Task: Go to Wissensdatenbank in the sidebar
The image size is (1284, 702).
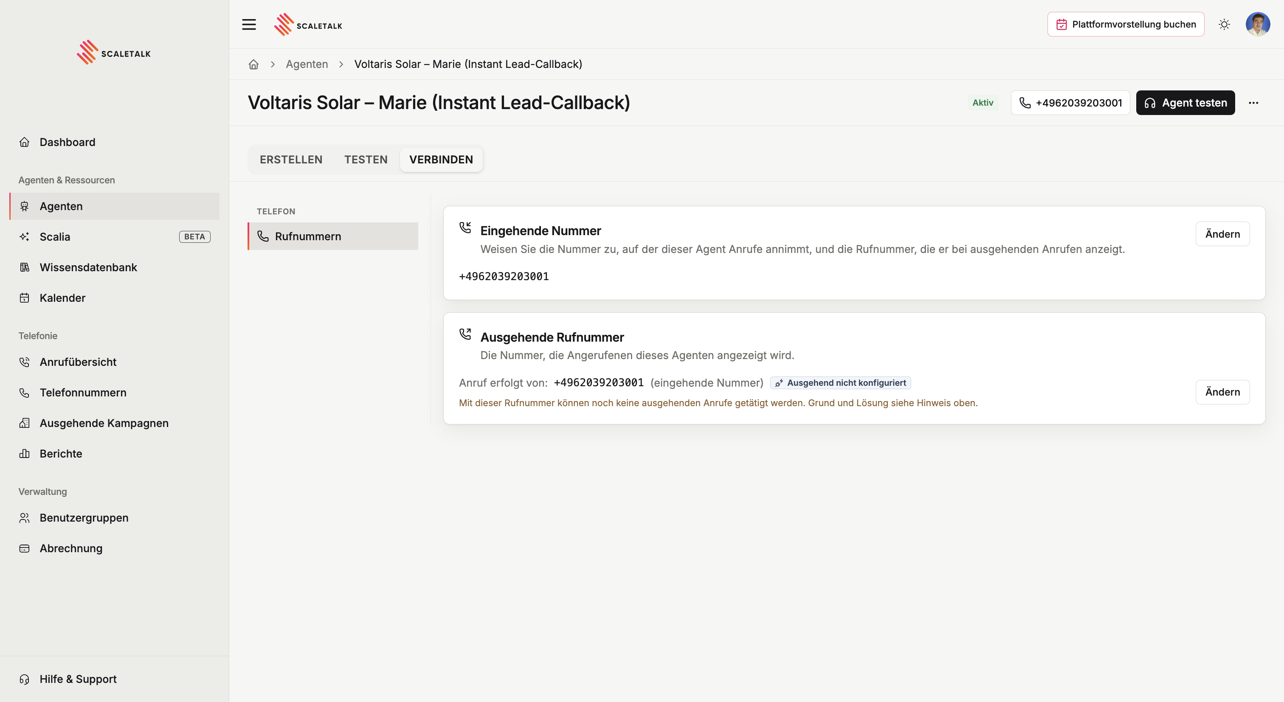Action: (x=115, y=267)
